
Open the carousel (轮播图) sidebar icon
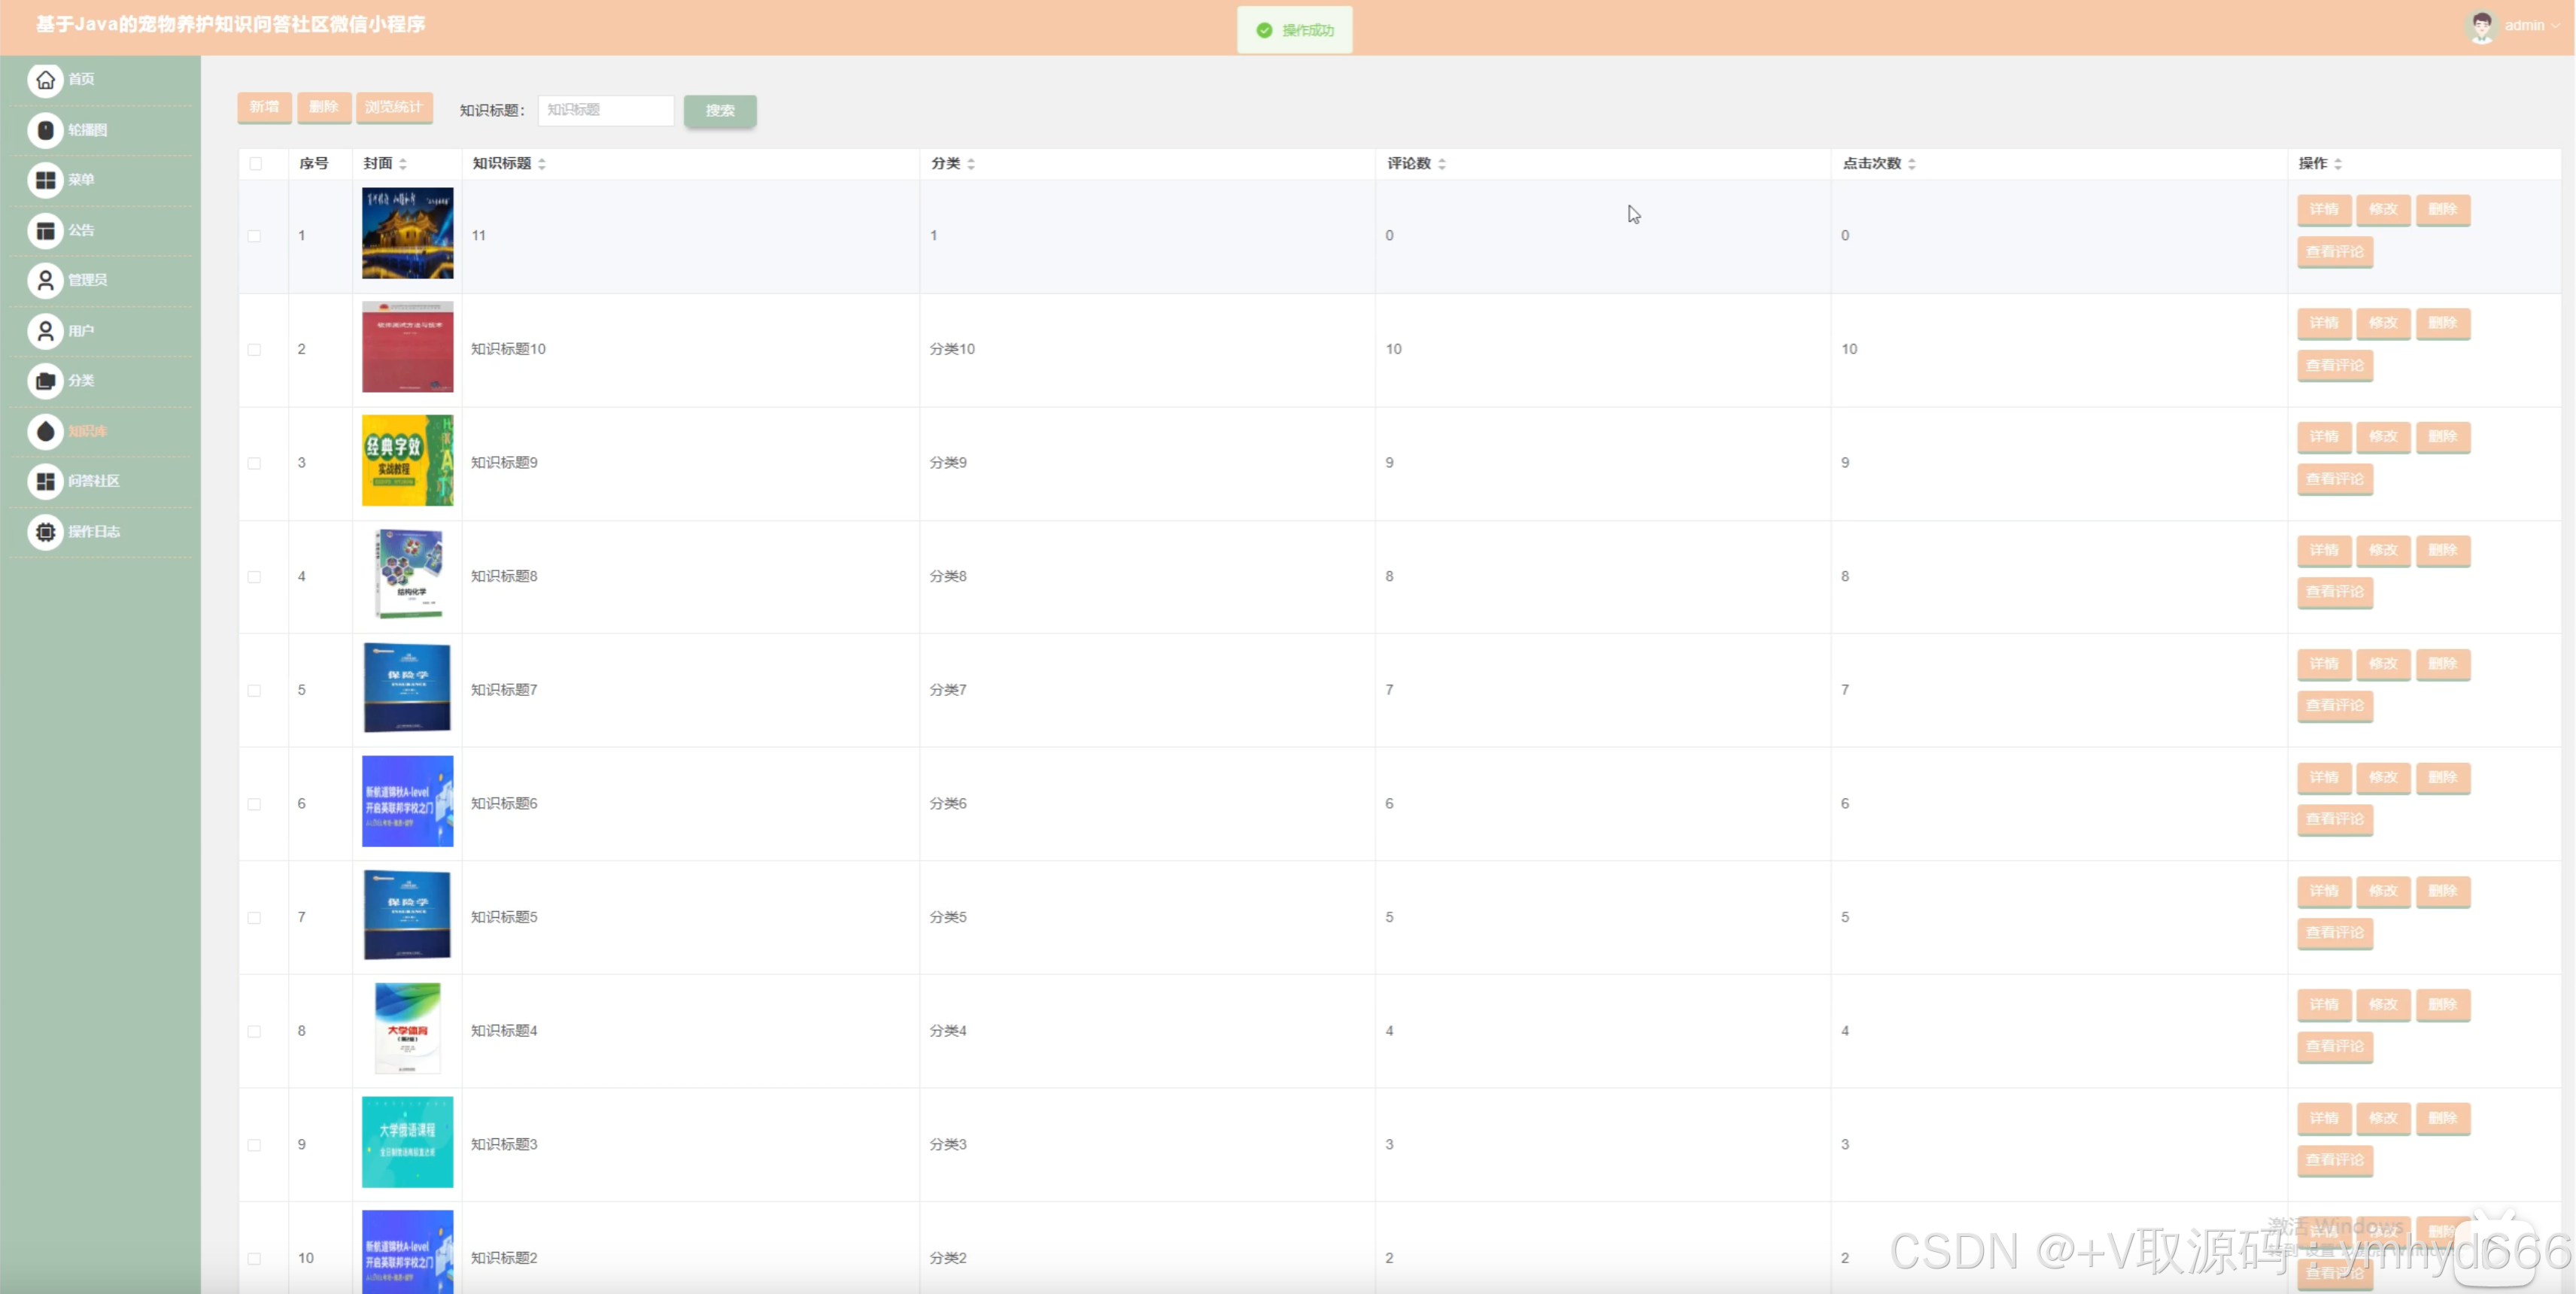pos(45,130)
